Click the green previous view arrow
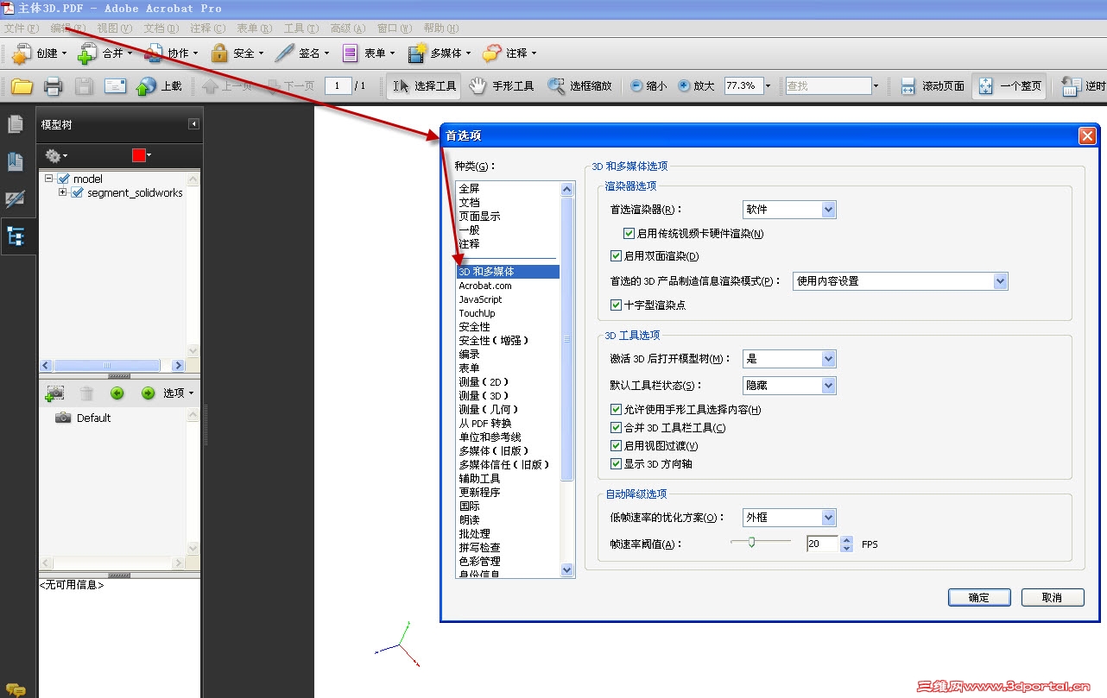 (117, 393)
